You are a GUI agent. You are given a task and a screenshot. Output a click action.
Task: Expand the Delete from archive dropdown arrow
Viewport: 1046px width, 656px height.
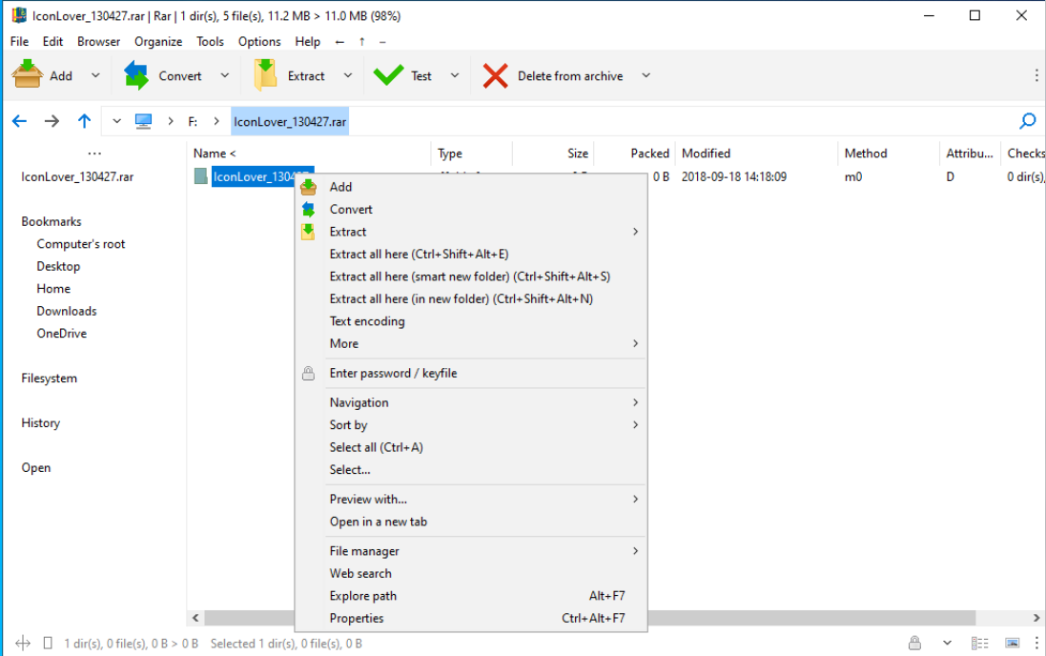(x=646, y=75)
